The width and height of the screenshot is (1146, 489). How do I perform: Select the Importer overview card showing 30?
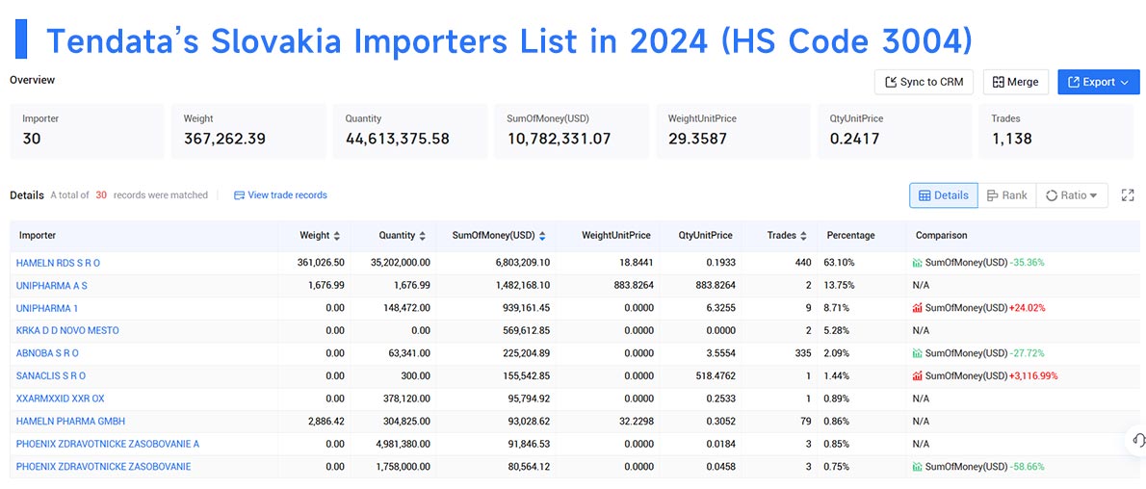pyautogui.click(x=87, y=131)
